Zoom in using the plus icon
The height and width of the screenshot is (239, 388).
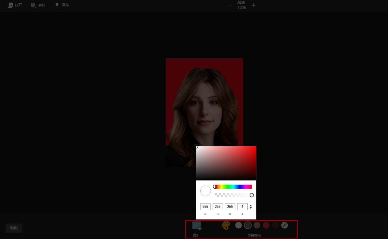tap(253, 5)
